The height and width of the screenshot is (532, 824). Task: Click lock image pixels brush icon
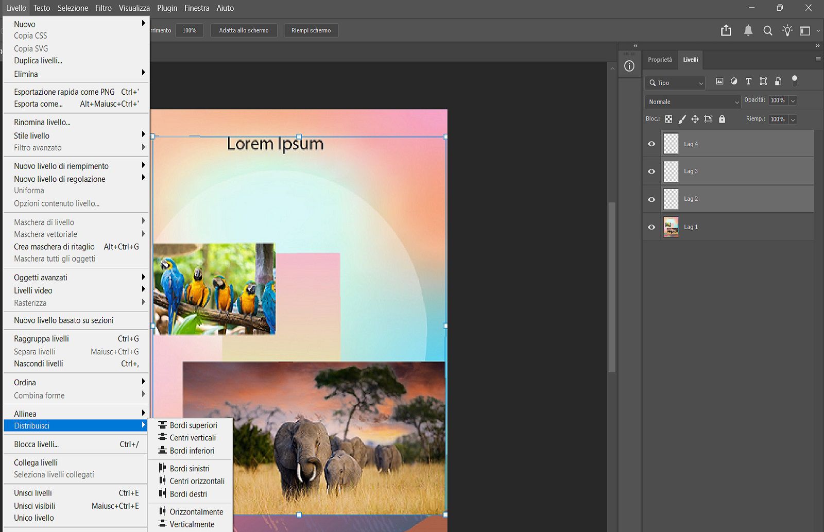pyautogui.click(x=682, y=119)
